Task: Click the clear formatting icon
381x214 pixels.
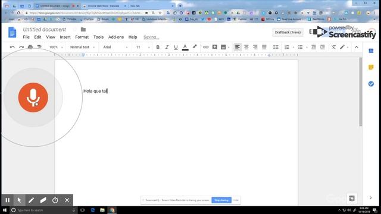Action: click(333, 47)
